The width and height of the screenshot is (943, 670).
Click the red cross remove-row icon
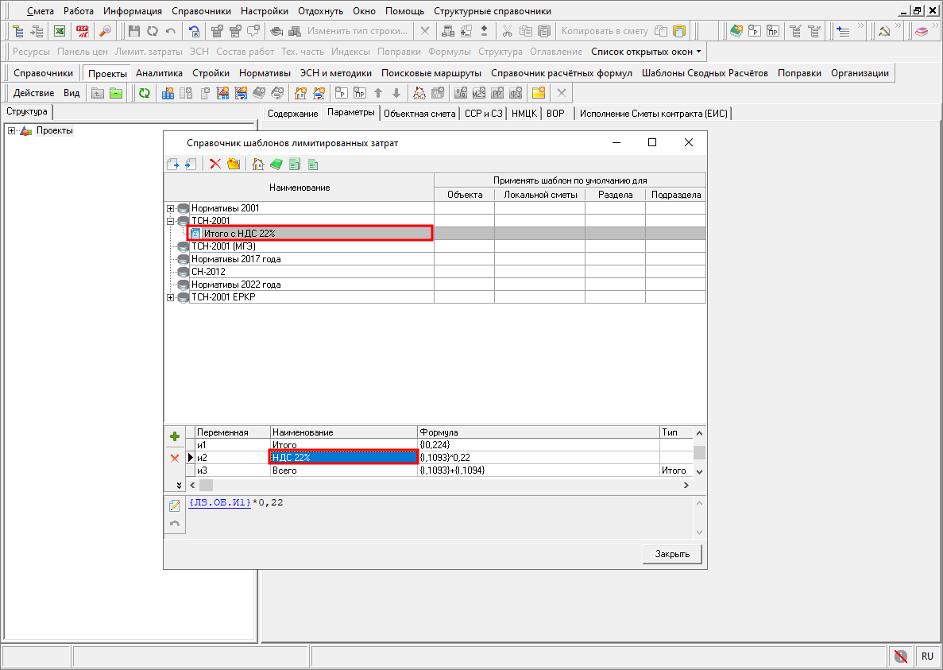coord(175,458)
